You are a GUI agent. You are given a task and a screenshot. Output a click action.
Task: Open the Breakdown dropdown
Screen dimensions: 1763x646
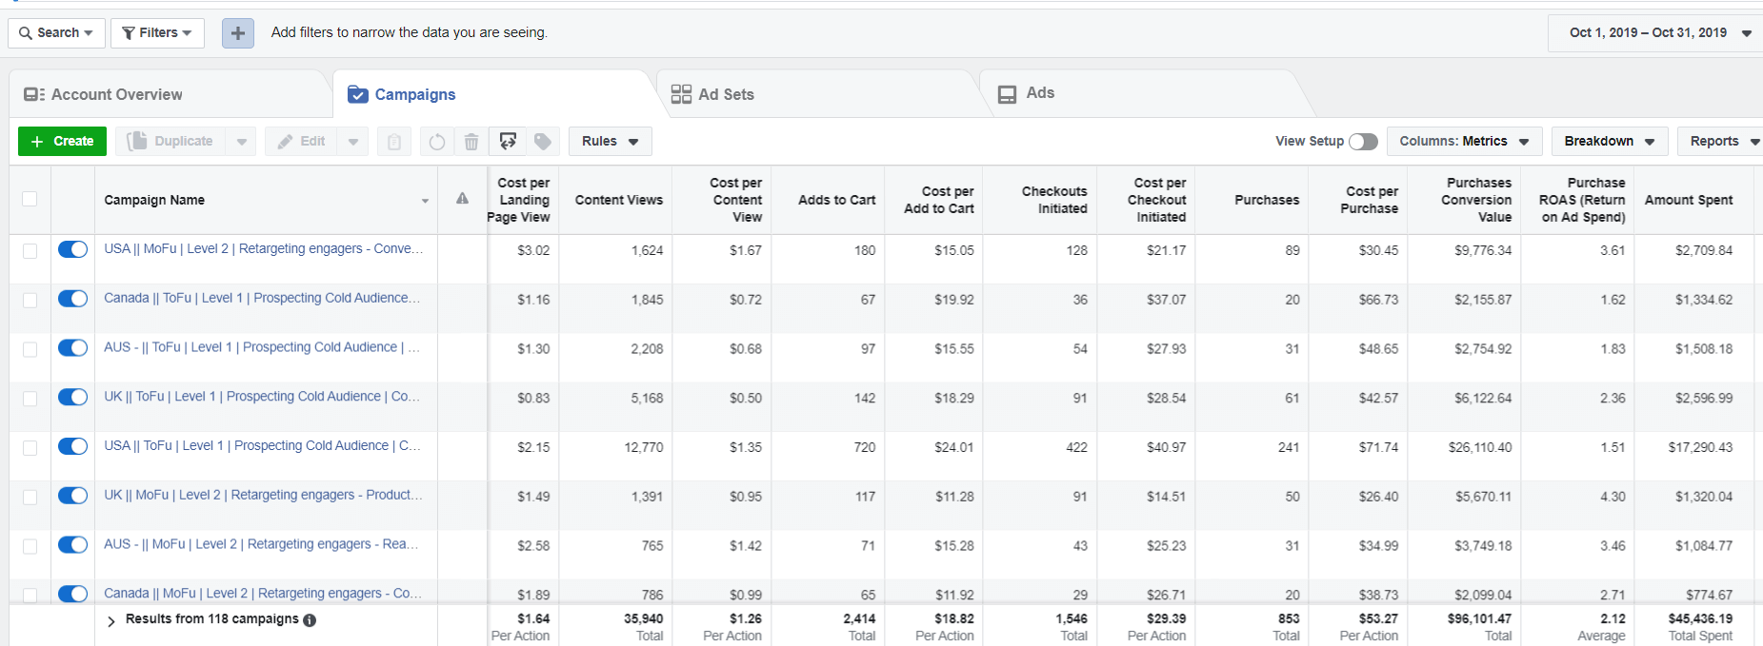click(x=1610, y=141)
